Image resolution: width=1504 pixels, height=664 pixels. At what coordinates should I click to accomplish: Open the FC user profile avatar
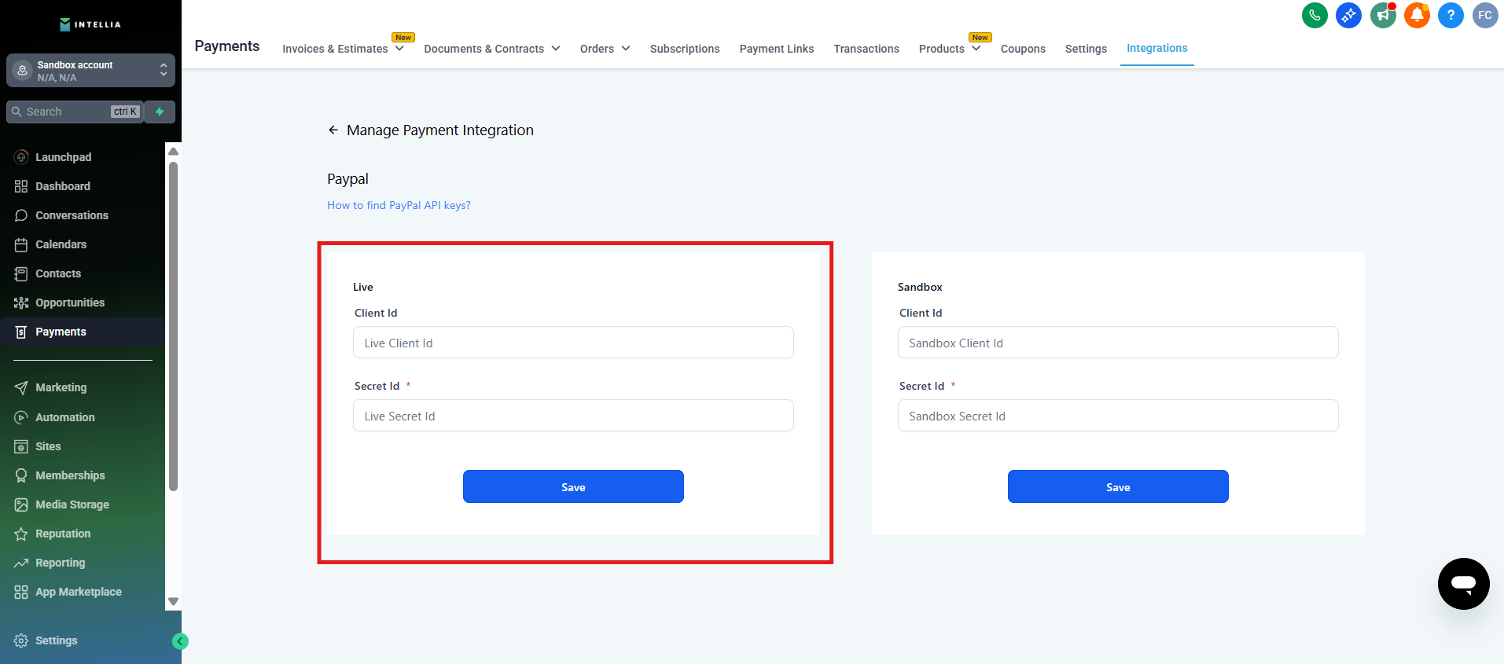click(1484, 15)
